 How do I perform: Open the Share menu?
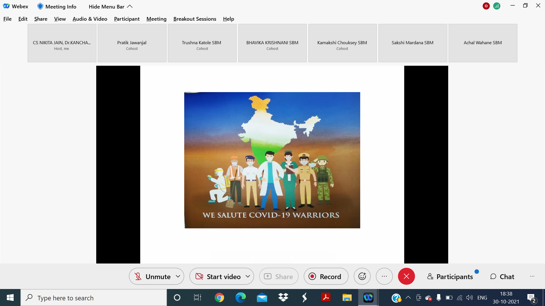click(41, 19)
